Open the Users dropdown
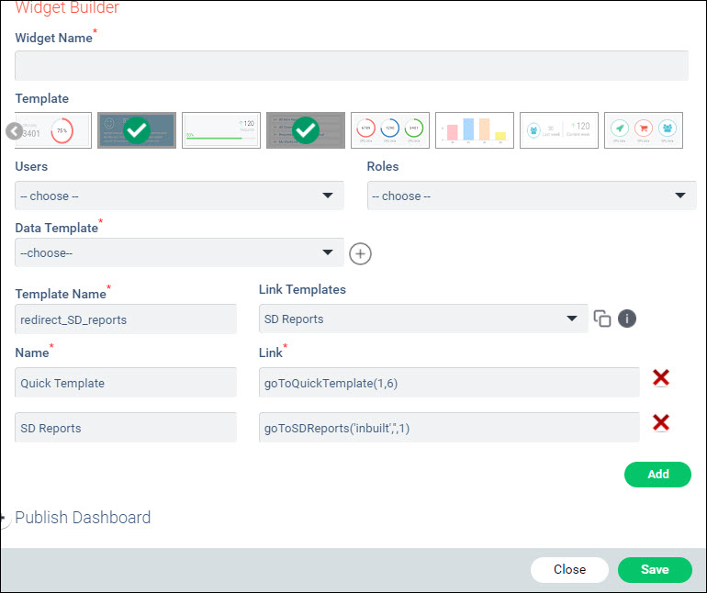 [179, 196]
